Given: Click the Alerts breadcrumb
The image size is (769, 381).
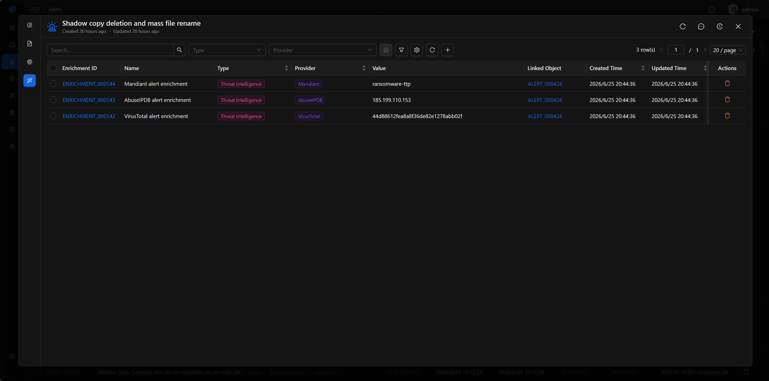Looking at the screenshot, I should 55,9.
